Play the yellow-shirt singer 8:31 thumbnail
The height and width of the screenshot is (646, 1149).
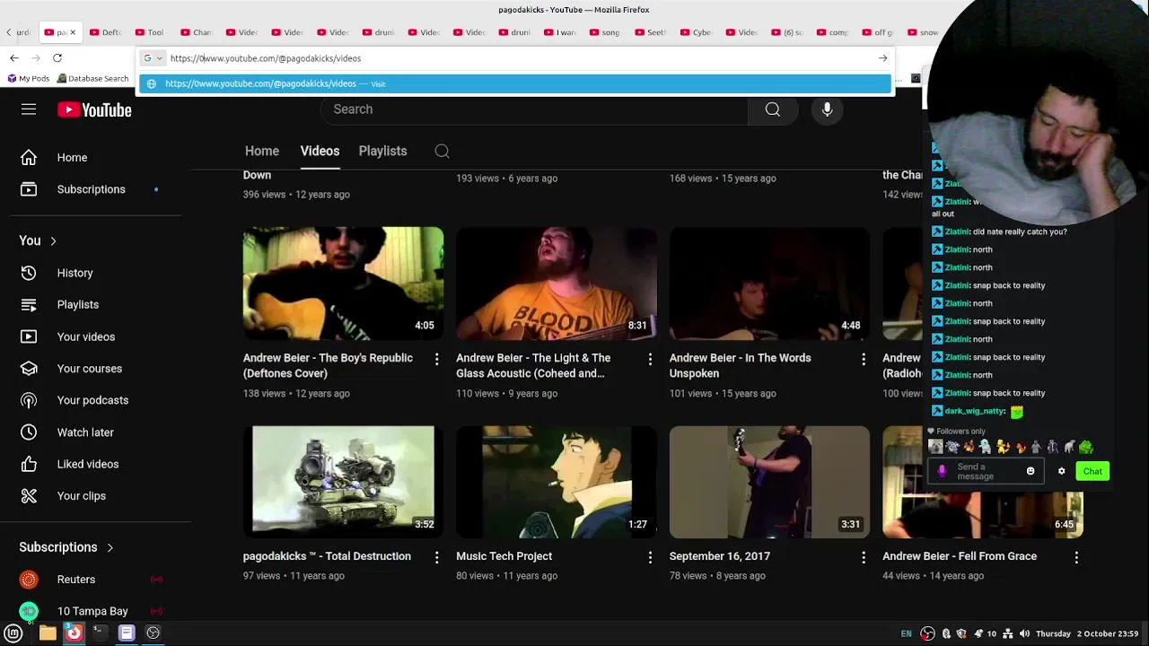pyautogui.click(x=557, y=284)
